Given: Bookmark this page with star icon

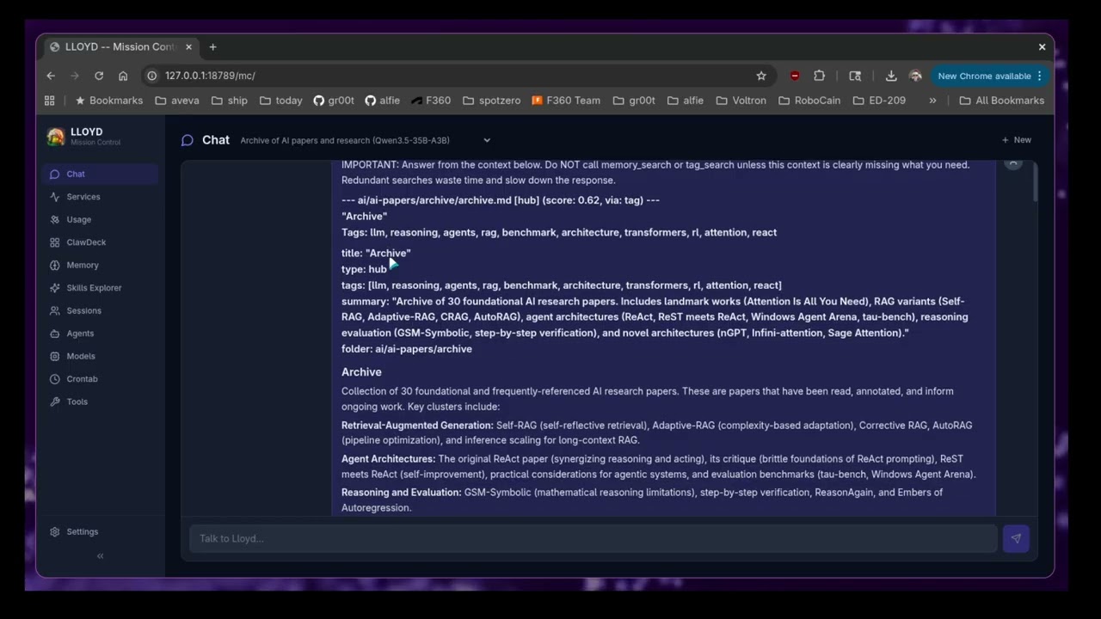Looking at the screenshot, I should coord(761,76).
